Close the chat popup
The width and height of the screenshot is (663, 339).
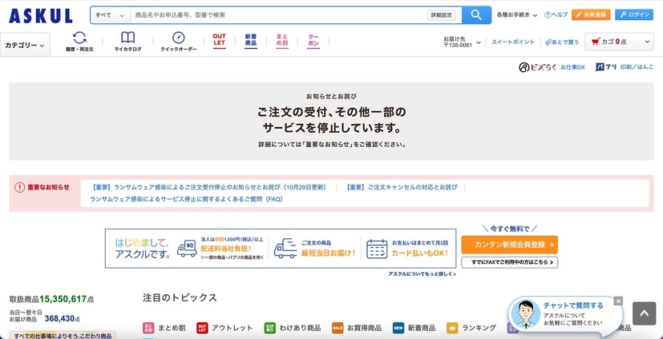click(x=618, y=301)
